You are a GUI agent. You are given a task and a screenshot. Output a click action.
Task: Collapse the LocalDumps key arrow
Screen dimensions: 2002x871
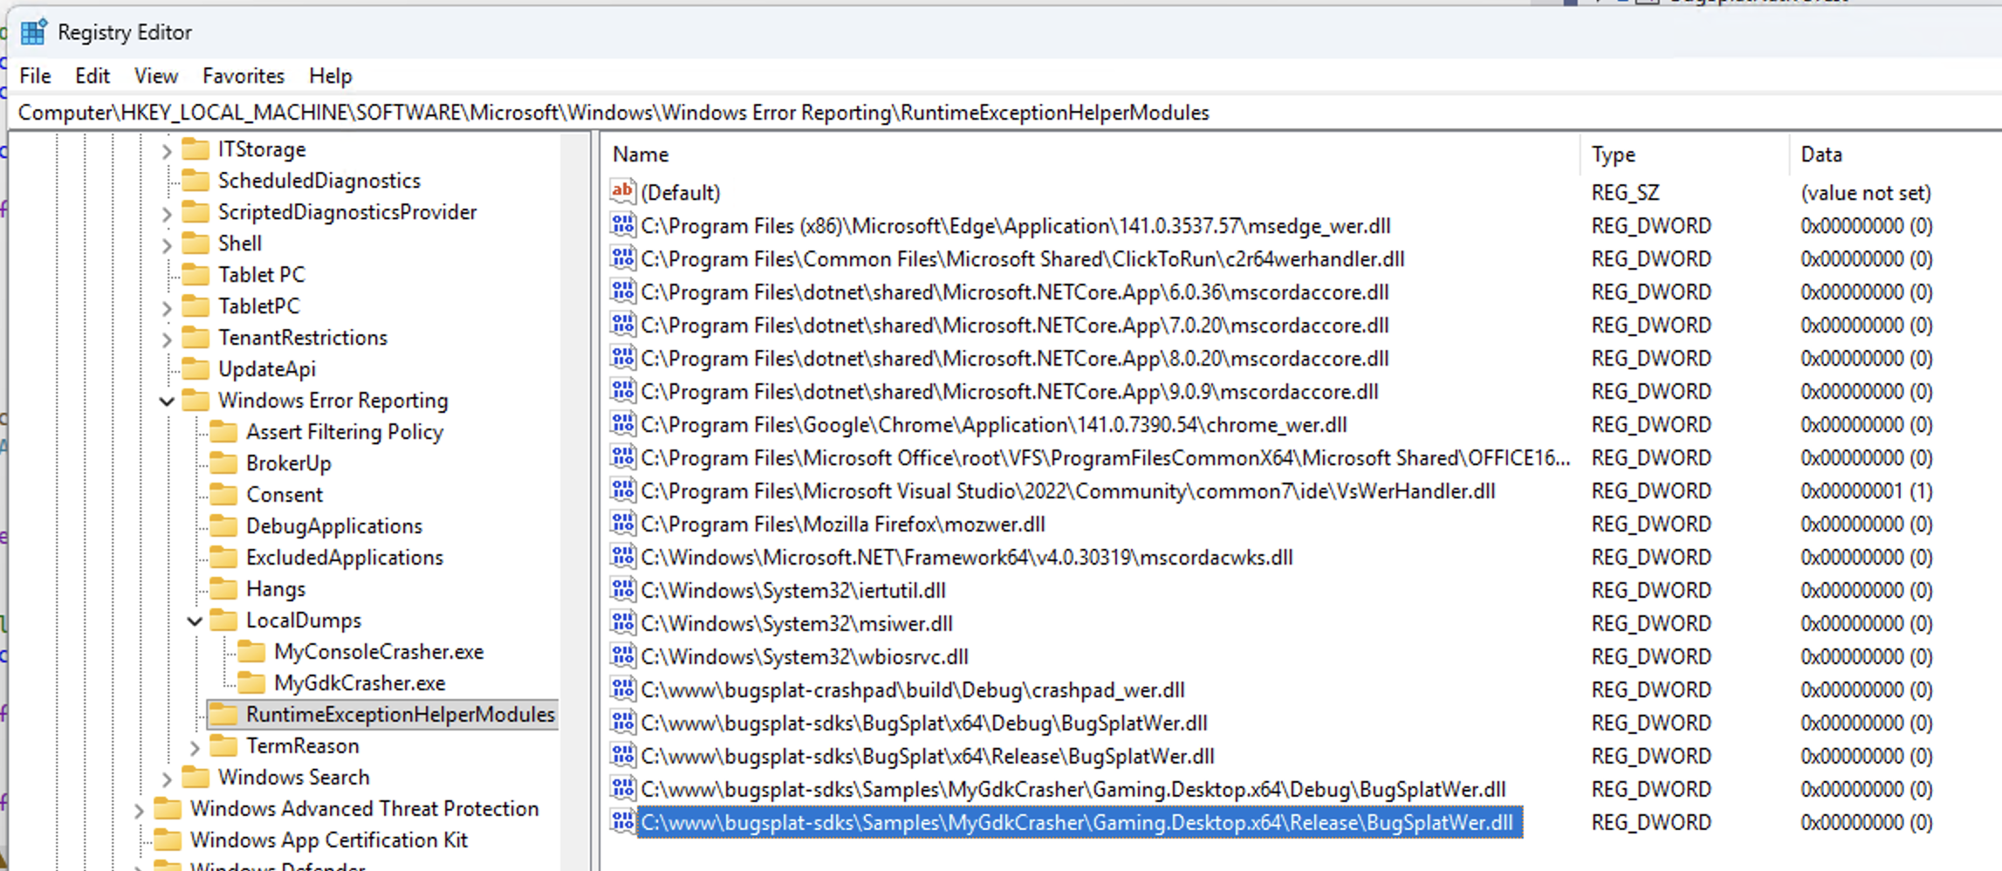tap(195, 621)
